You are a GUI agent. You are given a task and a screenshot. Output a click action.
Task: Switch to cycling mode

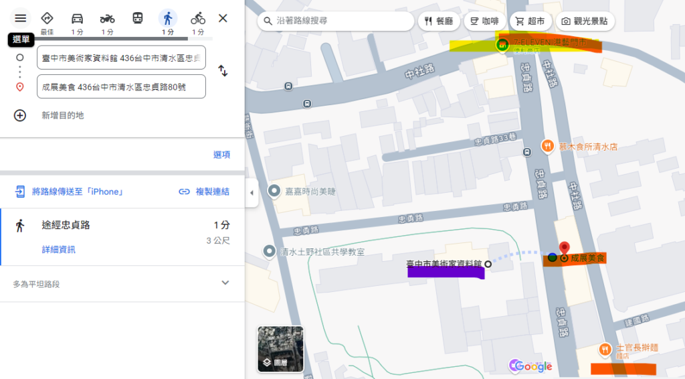tap(198, 18)
